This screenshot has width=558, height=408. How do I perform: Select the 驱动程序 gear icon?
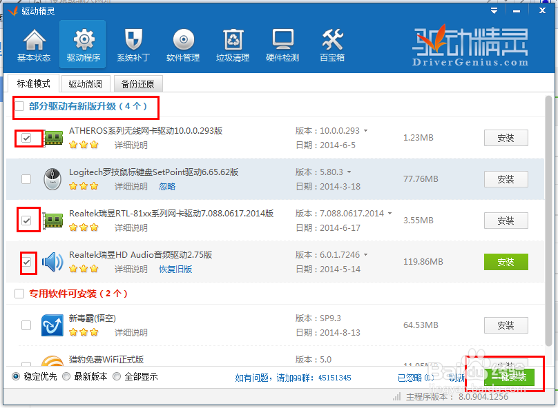point(84,39)
